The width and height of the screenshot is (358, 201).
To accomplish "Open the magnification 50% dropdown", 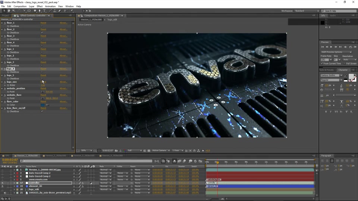I will pyautogui.click(x=87, y=151).
